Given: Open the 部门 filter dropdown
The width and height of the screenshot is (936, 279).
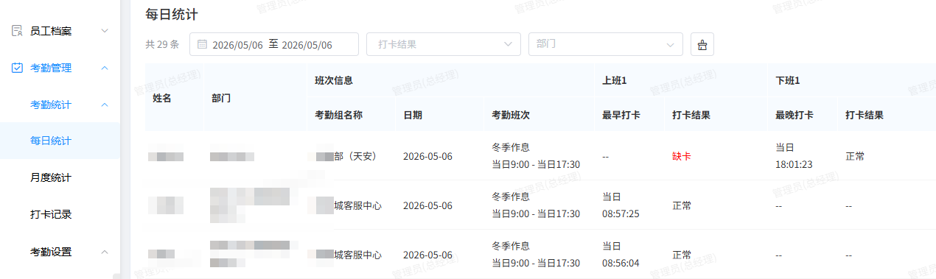Looking at the screenshot, I should 606,44.
